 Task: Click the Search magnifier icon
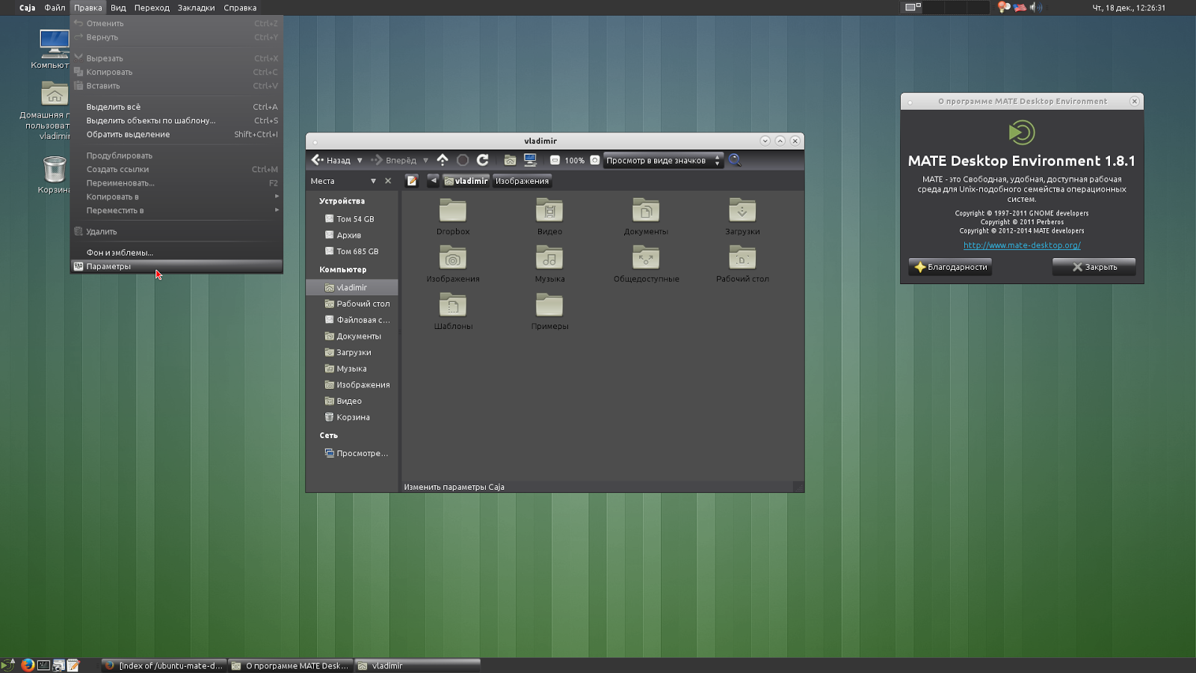coord(735,160)
